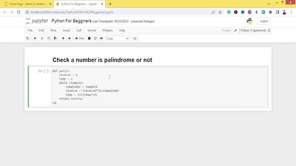Viewport: 296px width, 166px height.
Task: Restart the kernel icon
Action: coord(95,38)
